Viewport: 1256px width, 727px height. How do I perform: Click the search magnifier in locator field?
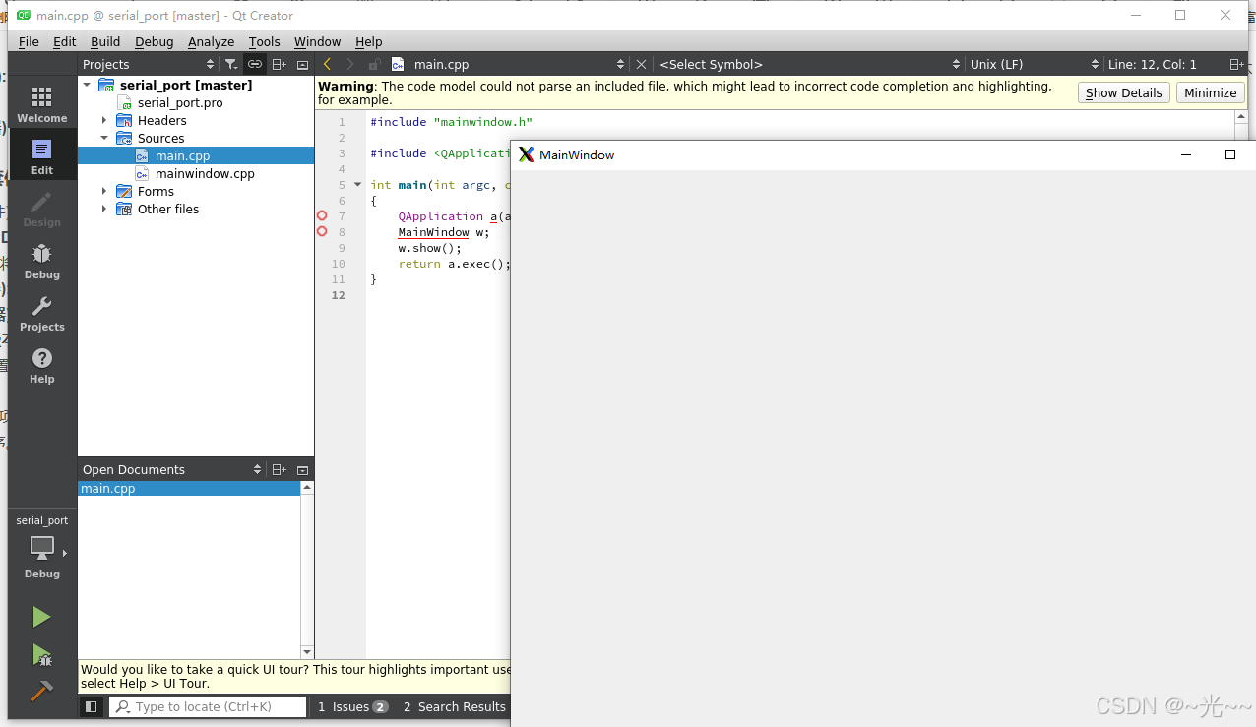click(122, 706)
